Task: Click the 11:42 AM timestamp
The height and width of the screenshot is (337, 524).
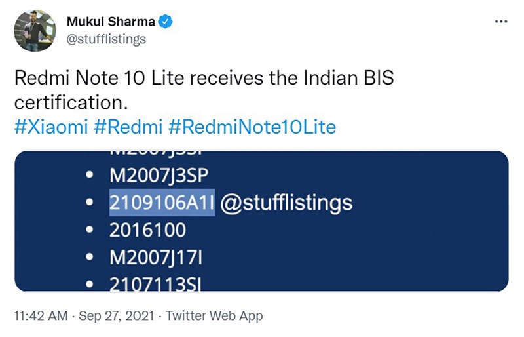Action: pyautogui.click(x=40, y=316)
